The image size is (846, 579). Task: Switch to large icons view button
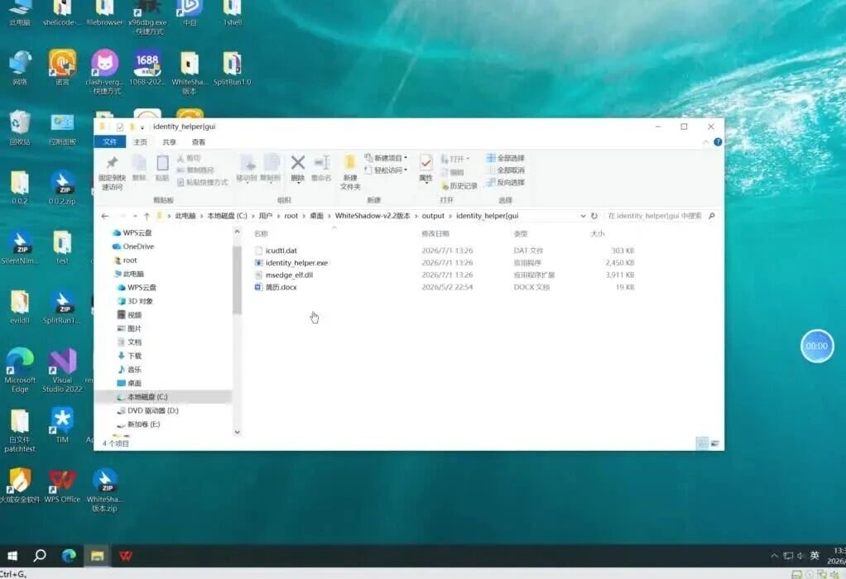coord(715,443)
